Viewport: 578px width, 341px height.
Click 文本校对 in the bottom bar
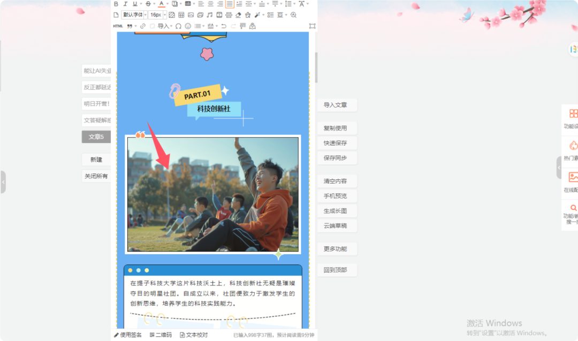coord(194,335)
